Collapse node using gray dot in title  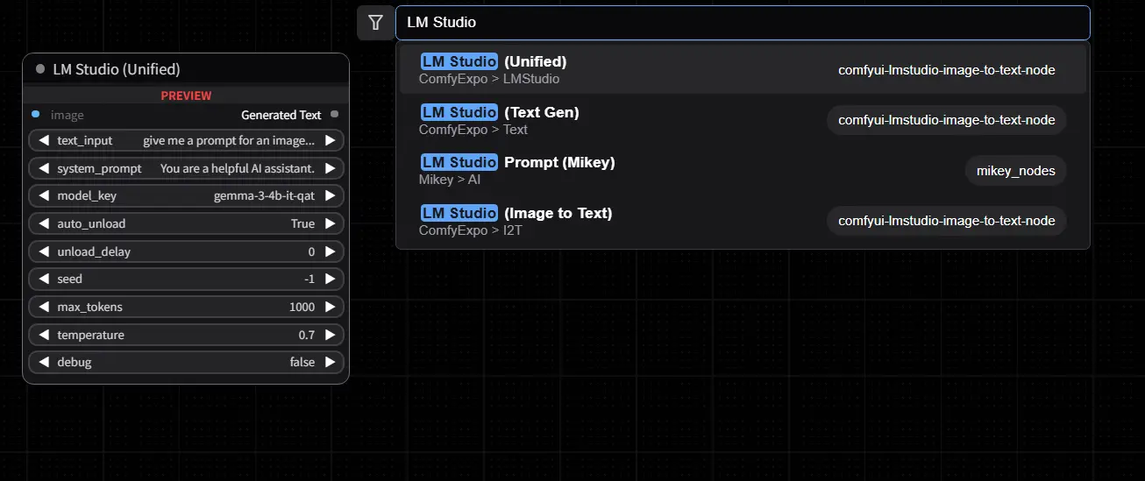point(40,69)
